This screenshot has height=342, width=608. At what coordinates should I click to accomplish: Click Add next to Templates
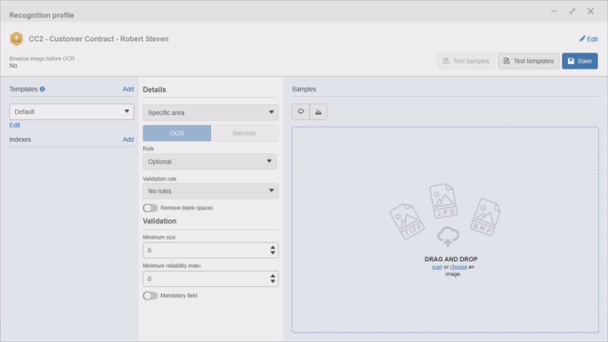click(128, 89)
